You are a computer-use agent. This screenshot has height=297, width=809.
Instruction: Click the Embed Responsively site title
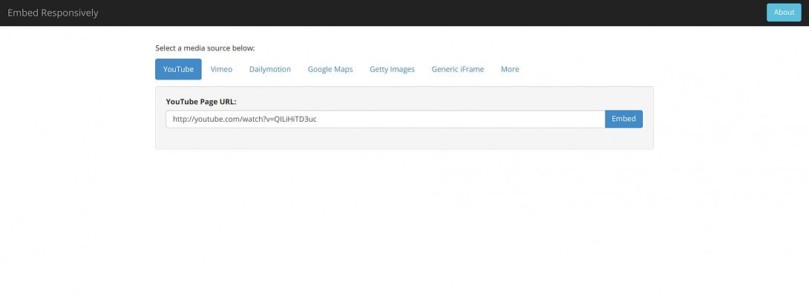coord(53,13)
